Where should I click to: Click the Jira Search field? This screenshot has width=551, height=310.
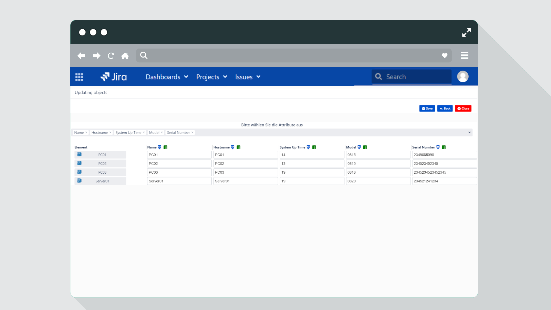412,77
